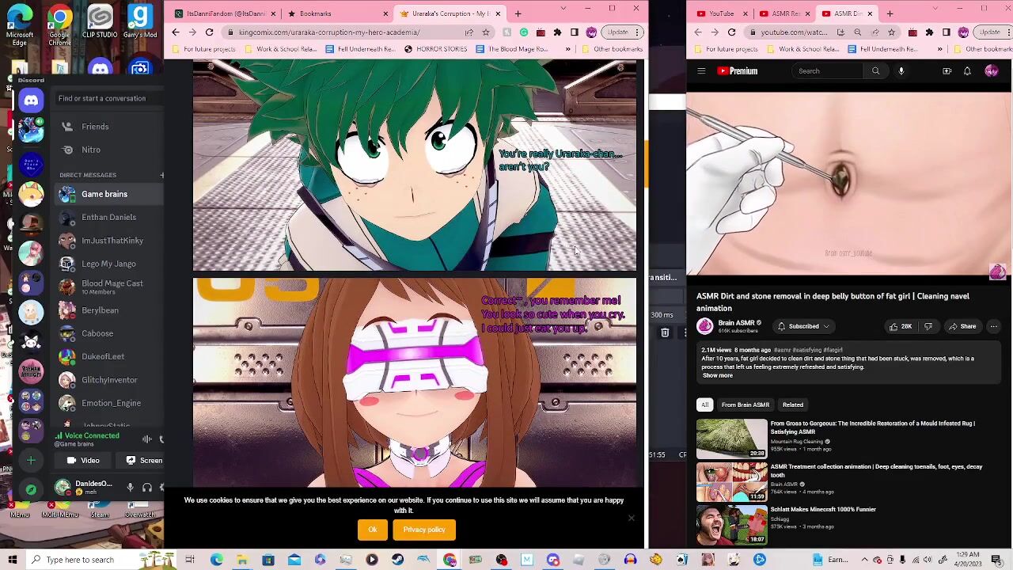This screenshot has height=570, width=1013.
Task: Toggle Discord headphones deafen
Action: tap(146, 488)
